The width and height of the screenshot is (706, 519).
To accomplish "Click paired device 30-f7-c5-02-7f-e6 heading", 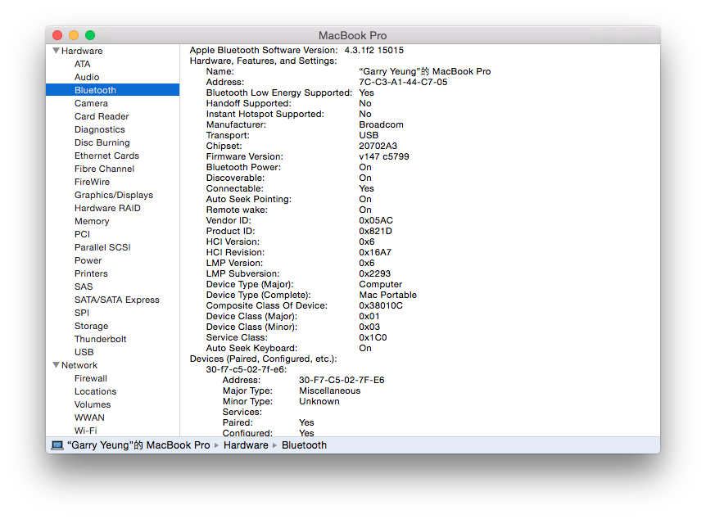I will 247,369.
